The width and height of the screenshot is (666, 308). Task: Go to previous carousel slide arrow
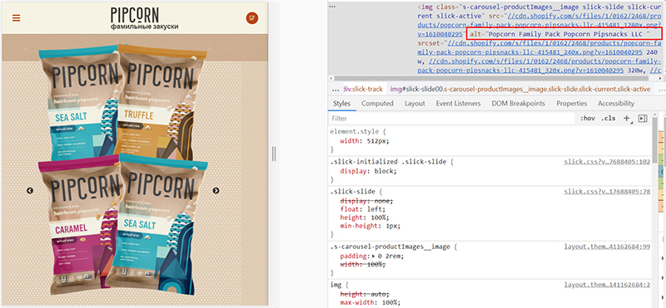(x=30, y=191)
